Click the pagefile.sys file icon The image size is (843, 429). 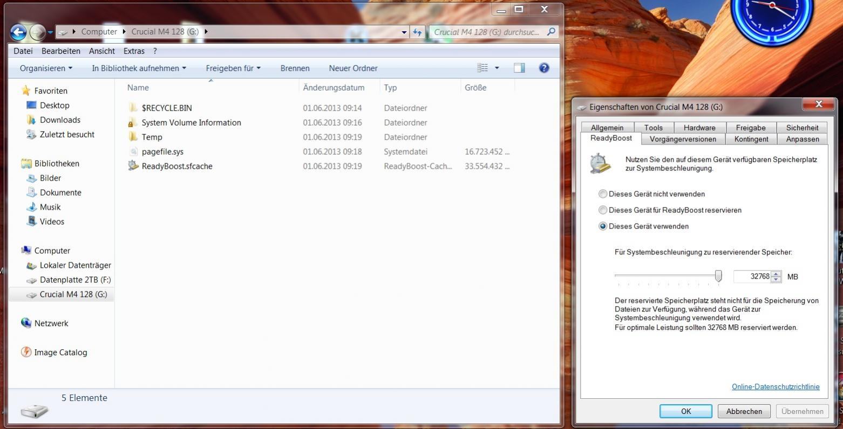pos(133,151)
